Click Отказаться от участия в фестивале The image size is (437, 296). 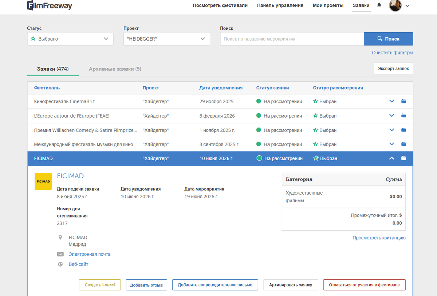pyautogui.click(x=364, y=285)
